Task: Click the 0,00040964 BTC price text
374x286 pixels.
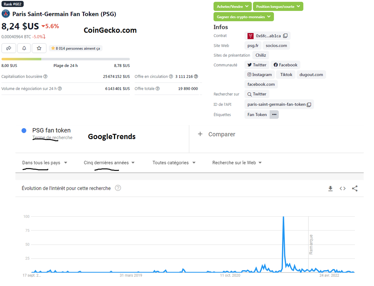Action: click(x=16, y=37)
